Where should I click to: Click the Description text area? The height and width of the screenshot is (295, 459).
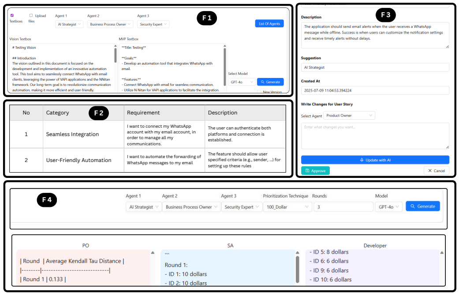tap(375, 35)
